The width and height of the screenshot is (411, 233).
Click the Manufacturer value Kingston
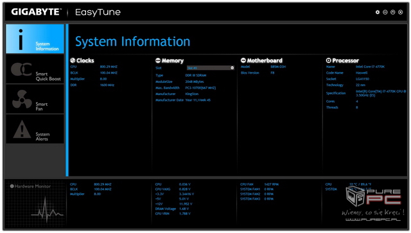pyautogui.click(x=192, y=94)
